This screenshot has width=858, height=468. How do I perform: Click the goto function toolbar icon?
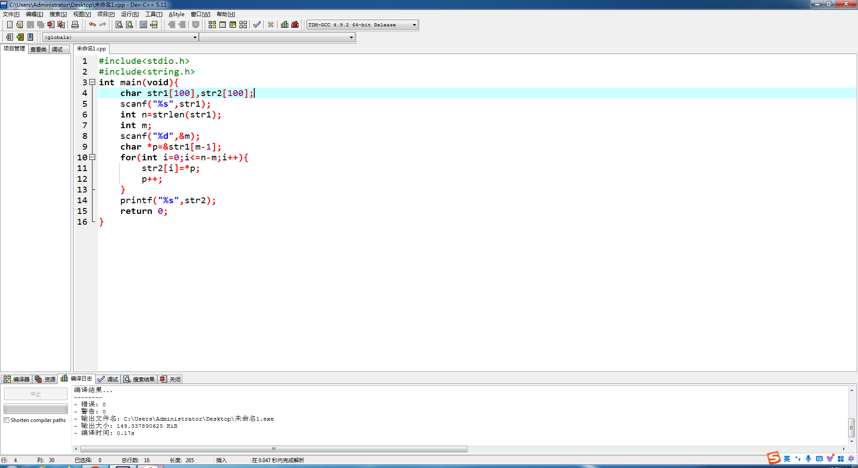point(143,25)
